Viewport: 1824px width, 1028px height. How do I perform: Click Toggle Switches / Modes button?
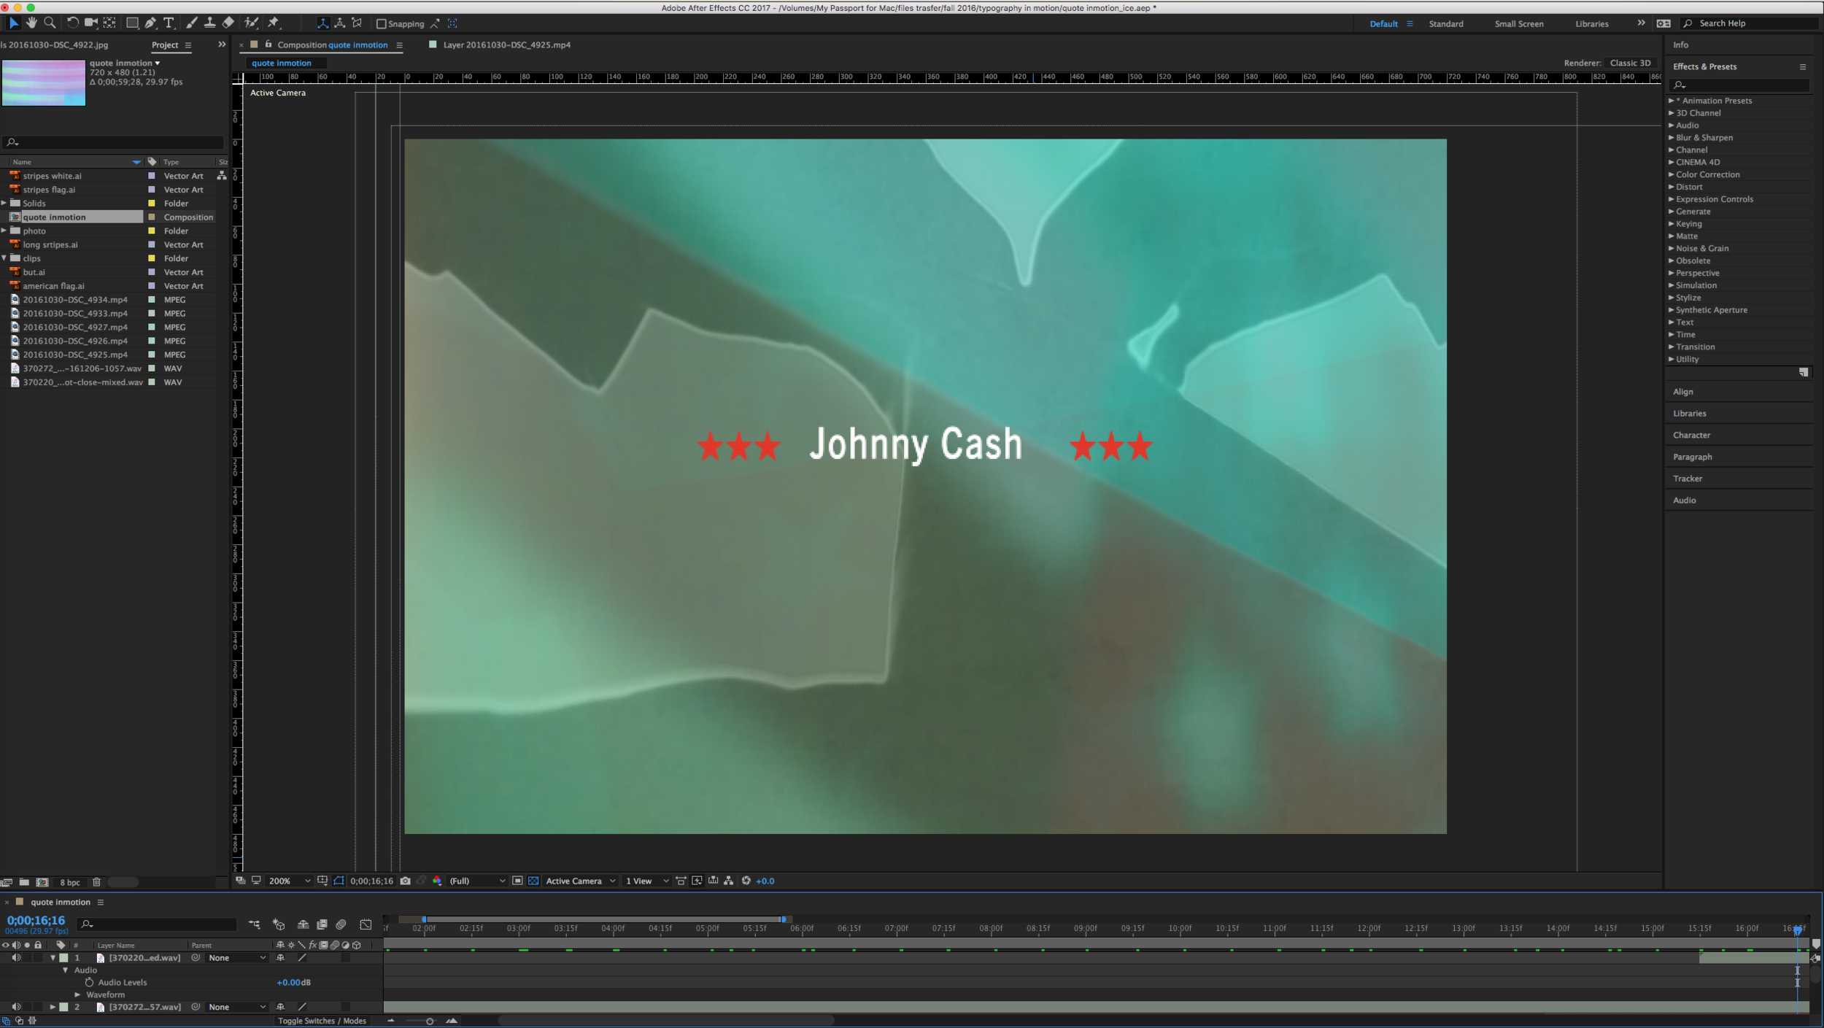point(322,1021)
